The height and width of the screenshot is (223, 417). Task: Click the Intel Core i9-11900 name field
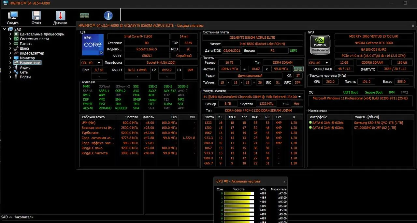138,36
